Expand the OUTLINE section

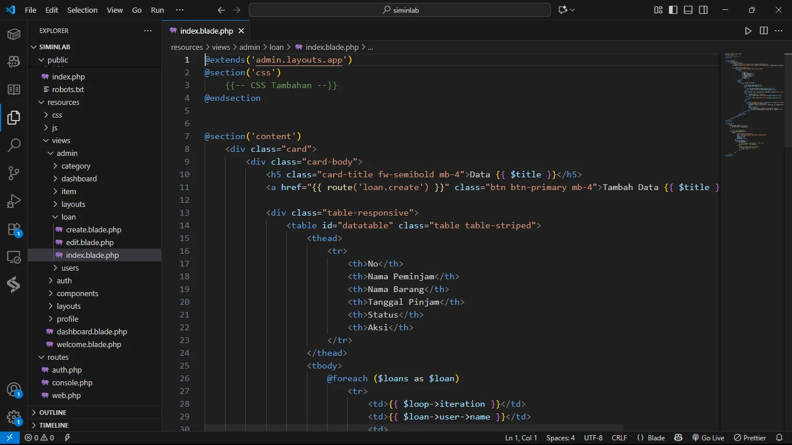53,413
